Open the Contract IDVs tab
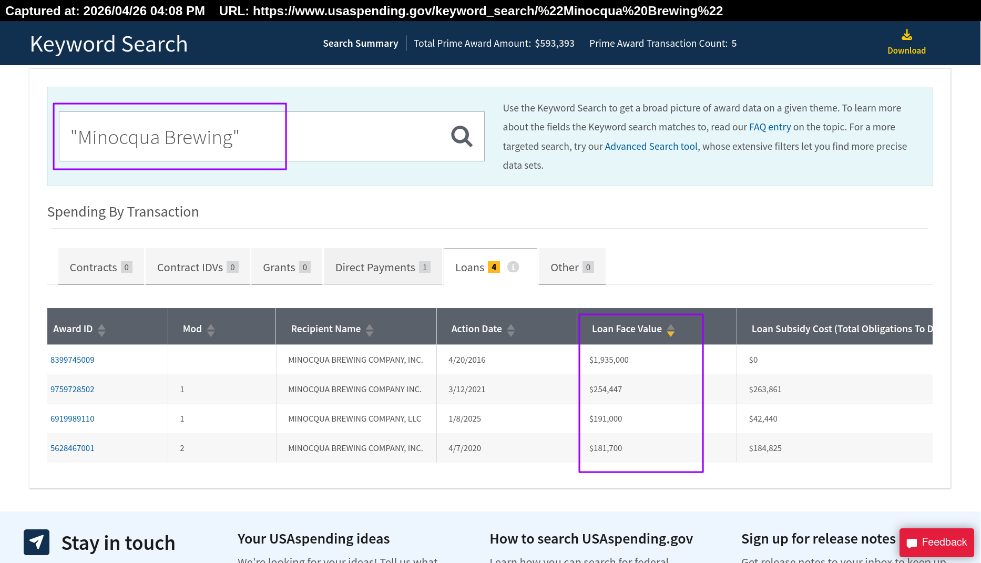 (197, 267)
